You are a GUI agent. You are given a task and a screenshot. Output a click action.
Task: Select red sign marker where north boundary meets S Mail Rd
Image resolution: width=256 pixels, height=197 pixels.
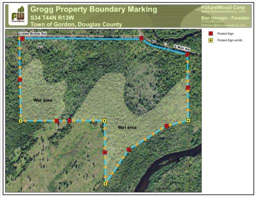tap(141, 38)
